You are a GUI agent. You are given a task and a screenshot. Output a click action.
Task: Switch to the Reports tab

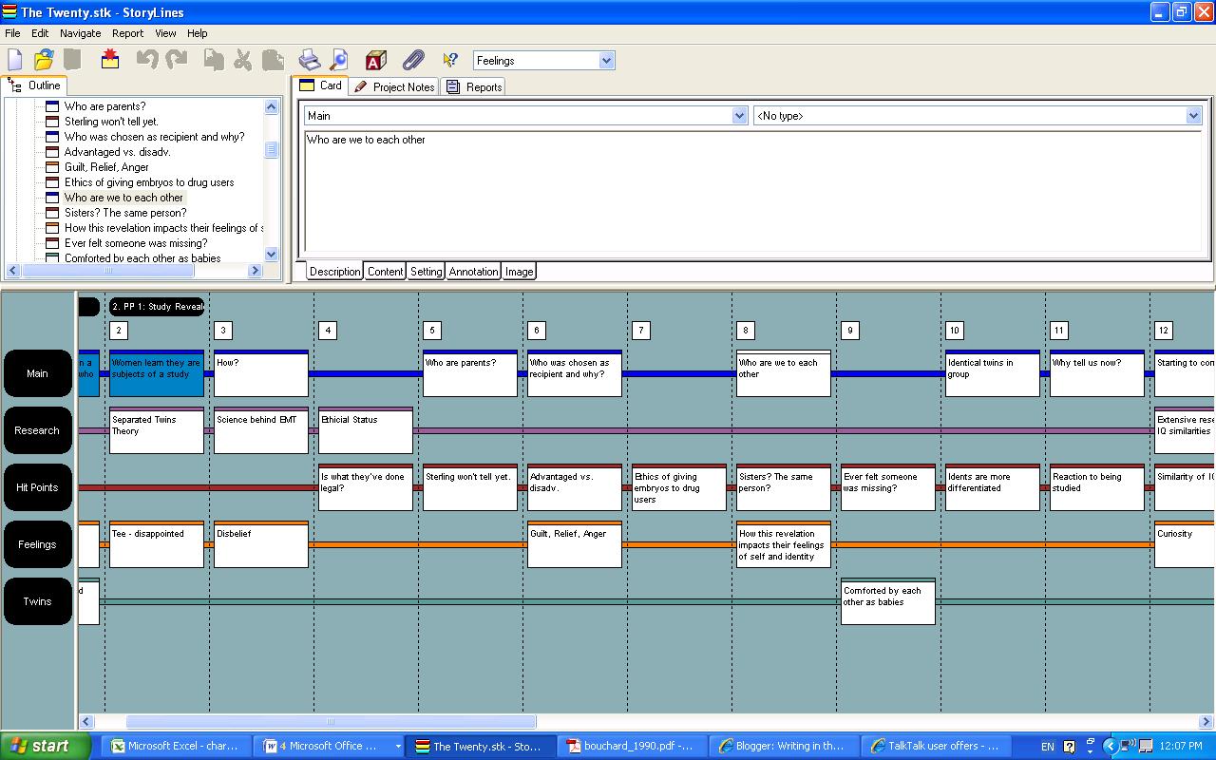(473, 86)
